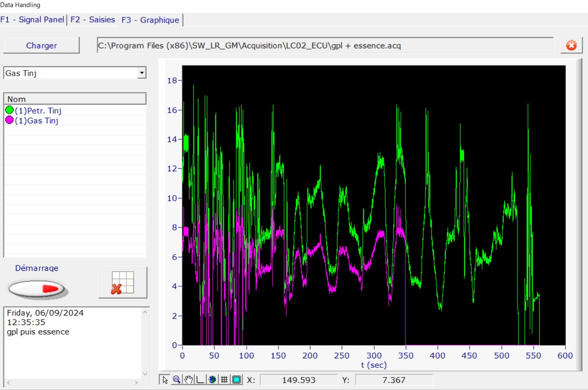The width and height of the screenshot is (588, 390).
Task: Select the (1)Petr. Tinj list entry
Action: tap(38, 110)
